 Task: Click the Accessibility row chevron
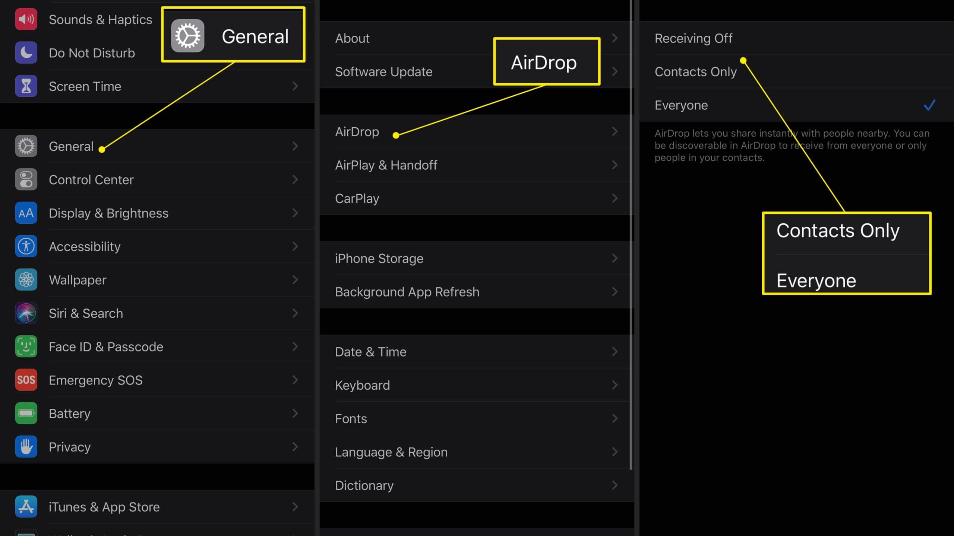click(x=295, y=246)
